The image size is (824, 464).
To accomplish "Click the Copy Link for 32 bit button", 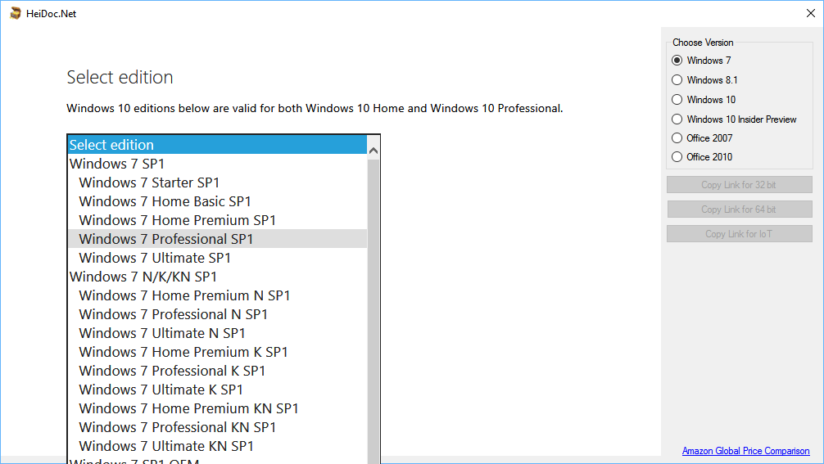I will click(740, 185).
